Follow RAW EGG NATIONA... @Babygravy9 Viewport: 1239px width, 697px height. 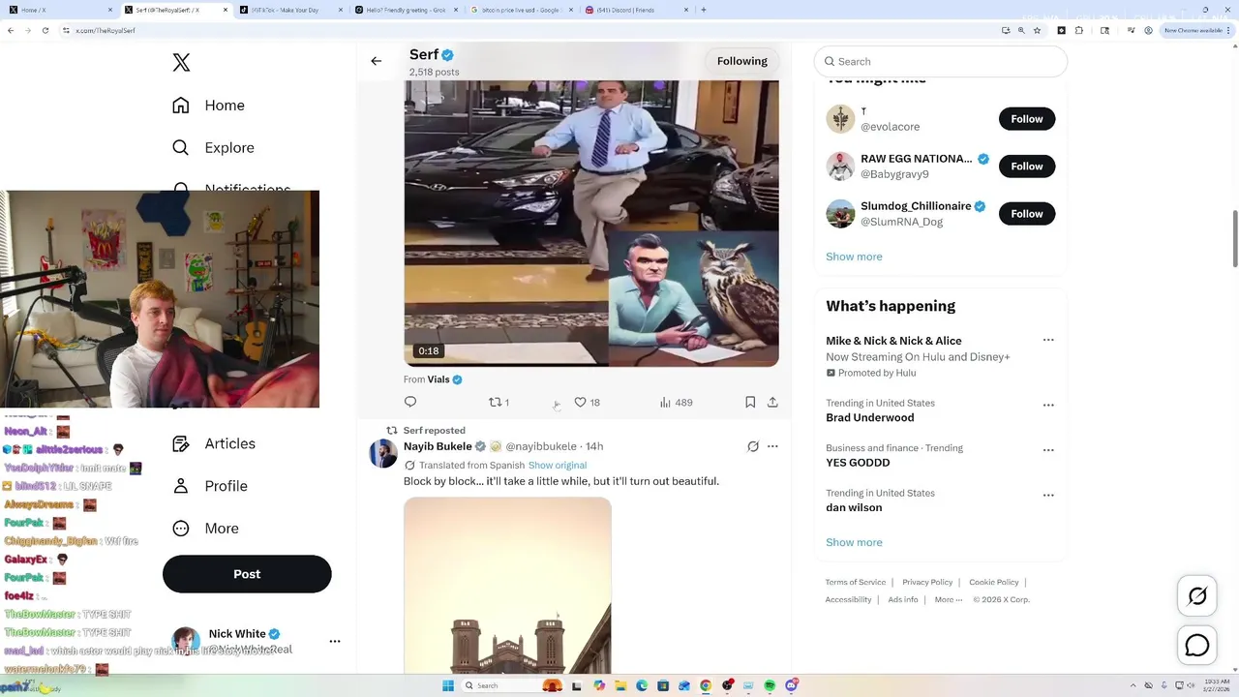(1027, 167)
